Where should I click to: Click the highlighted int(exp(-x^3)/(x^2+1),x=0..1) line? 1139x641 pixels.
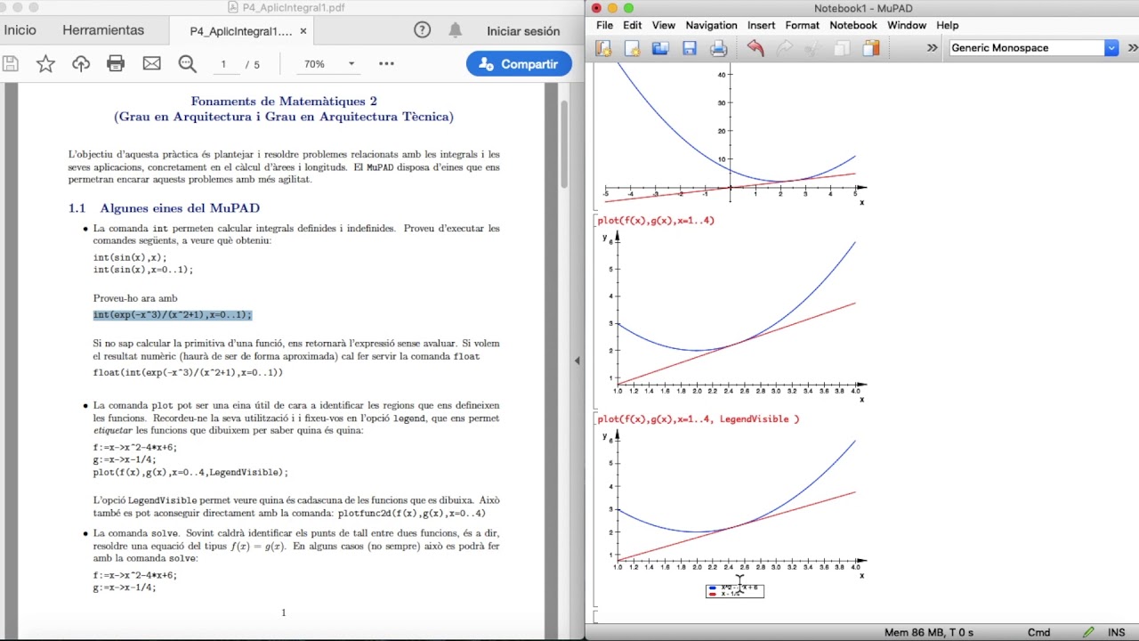coord(173,315)
